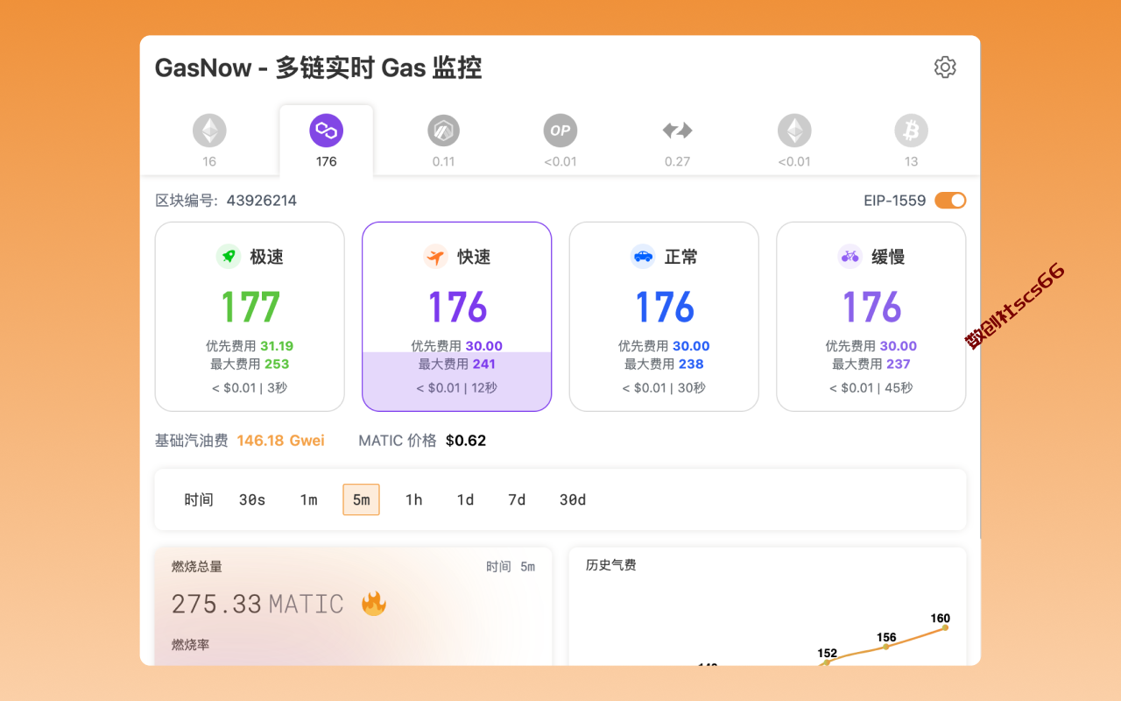This screenshot has width=1121, height=701.
Task: Choose the 7d time range
Action: pos(517,499)
